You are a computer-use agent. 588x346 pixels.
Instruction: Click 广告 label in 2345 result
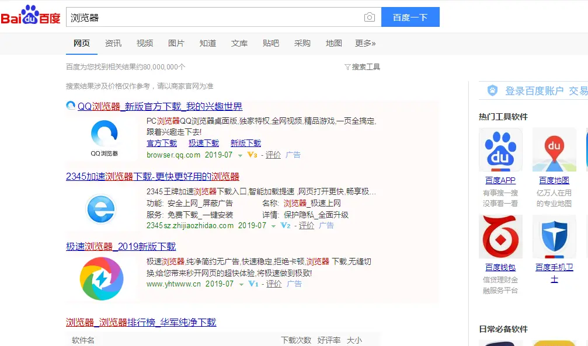tap(326, 226)
